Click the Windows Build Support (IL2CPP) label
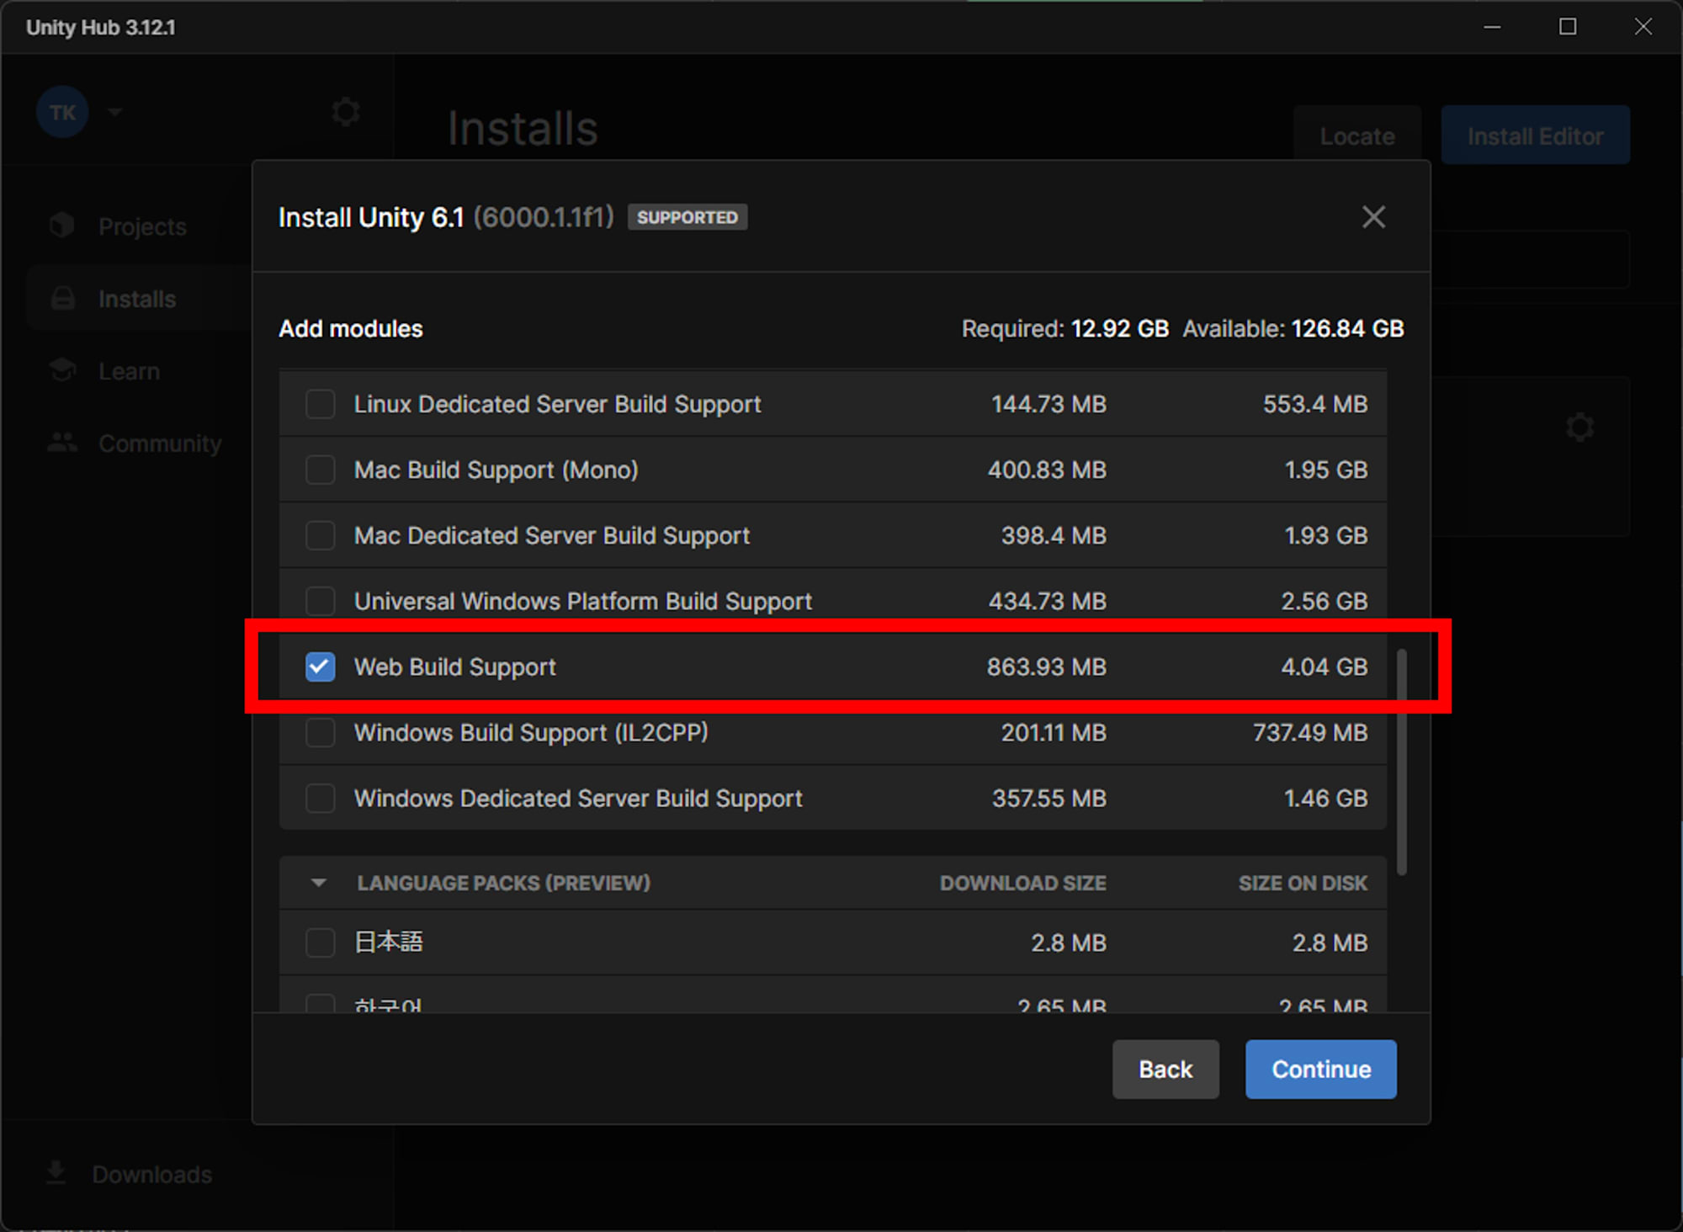This screenshot has height=1232, width=1683. pos(531,732)
